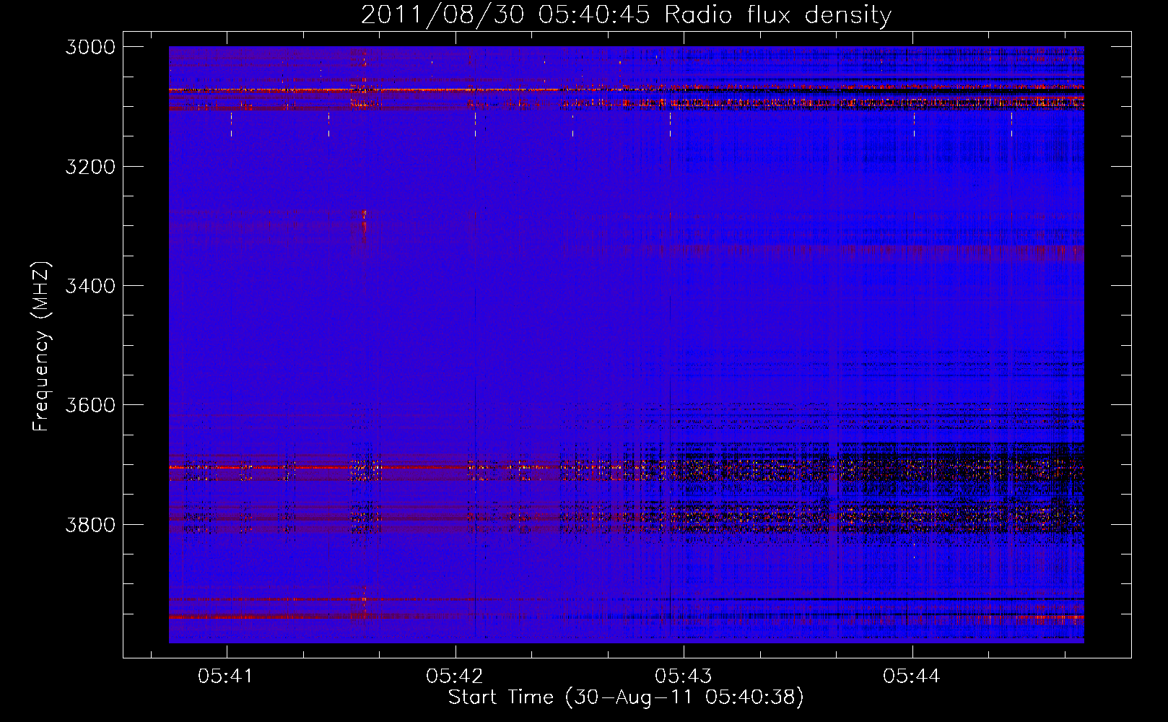Image resolution: width=1168 pixels, height=722 pixels.
Task: Click the 05:43 time axis label
Action: [683, 676]
